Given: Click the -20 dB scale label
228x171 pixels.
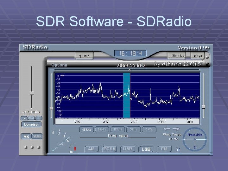Looking at the screenshot, I should (58, 83).
